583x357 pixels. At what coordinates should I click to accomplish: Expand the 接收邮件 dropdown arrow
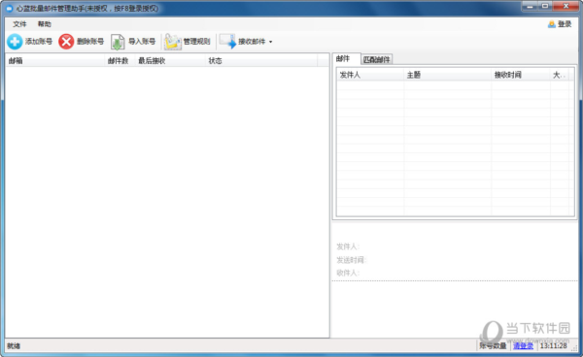(x=270, y=42)
